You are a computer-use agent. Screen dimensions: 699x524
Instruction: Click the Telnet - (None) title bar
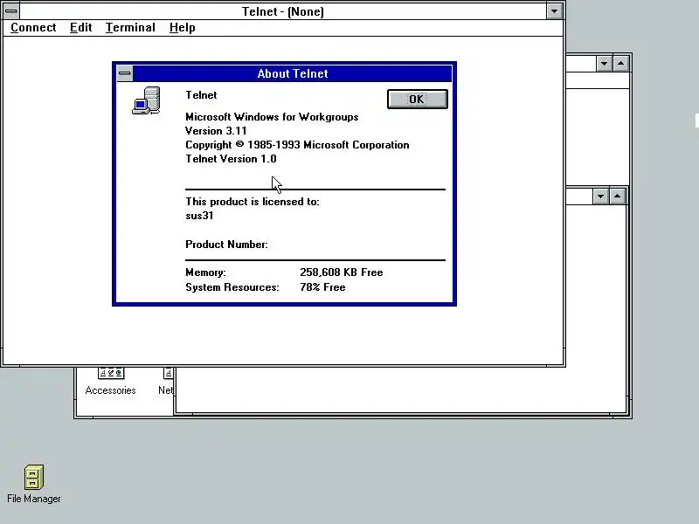click(x=282, y=11)
